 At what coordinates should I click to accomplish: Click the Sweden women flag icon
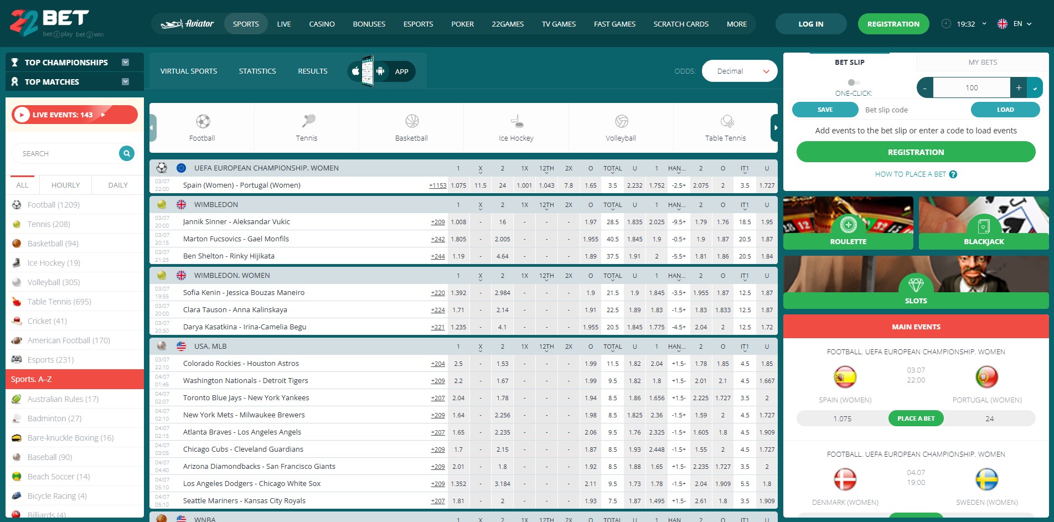click(987, 479)
